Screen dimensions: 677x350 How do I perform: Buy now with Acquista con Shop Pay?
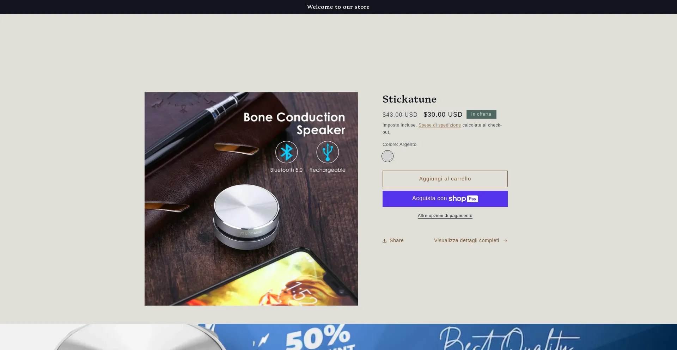point(445,199)
